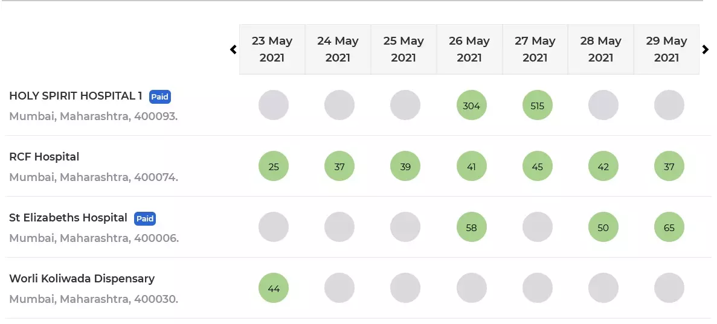Click the Paid badge next to Holy Spirit Hospital

pyautogui.click(x=160, y=97)
